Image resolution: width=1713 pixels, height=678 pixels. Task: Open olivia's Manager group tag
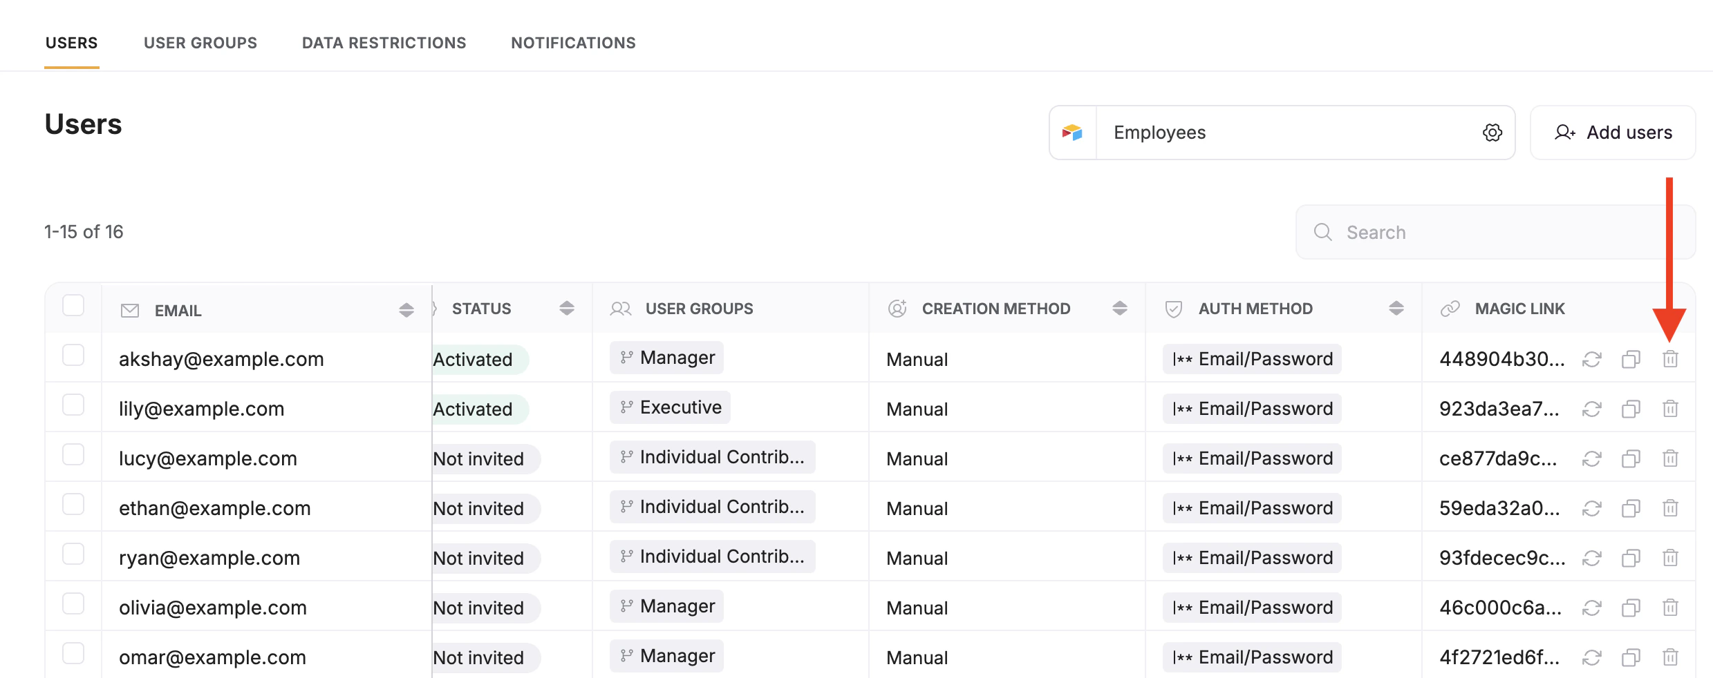[x=666, y=606]
